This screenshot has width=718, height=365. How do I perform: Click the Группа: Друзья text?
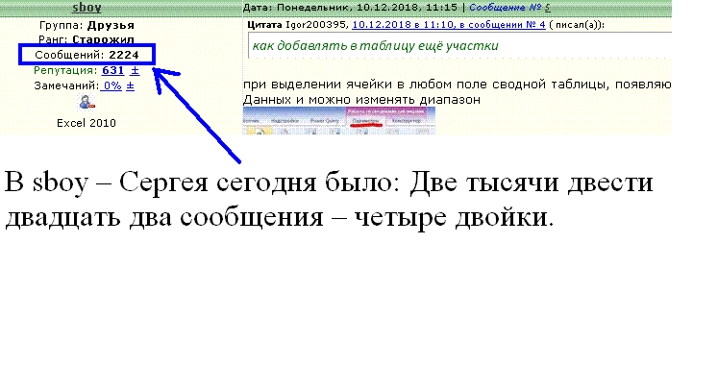[x=87, y=25]
